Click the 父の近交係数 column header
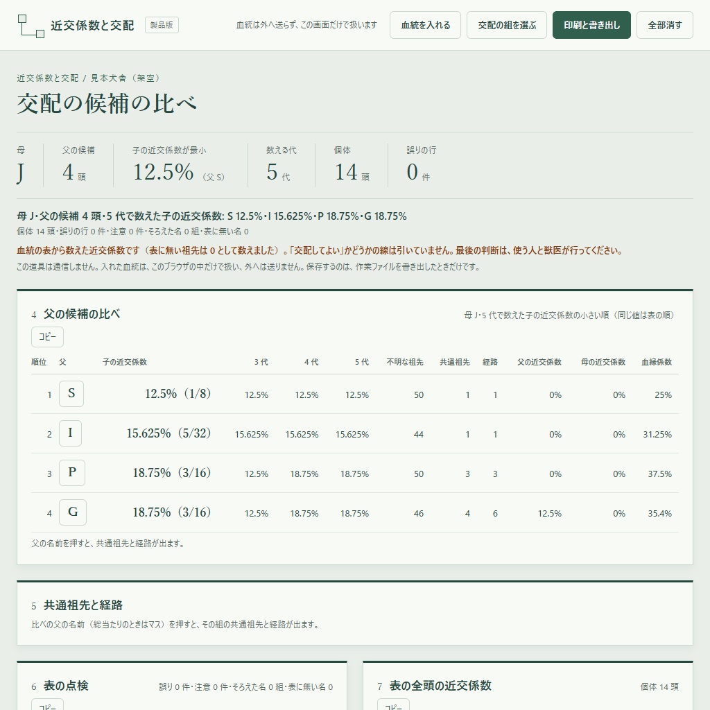The image size is (710, 710). click(539, 362)
